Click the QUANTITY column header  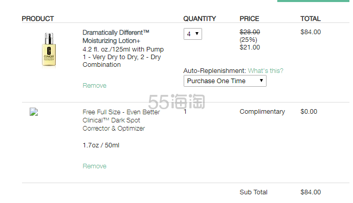pyautogui.click(x=200, y=19)
